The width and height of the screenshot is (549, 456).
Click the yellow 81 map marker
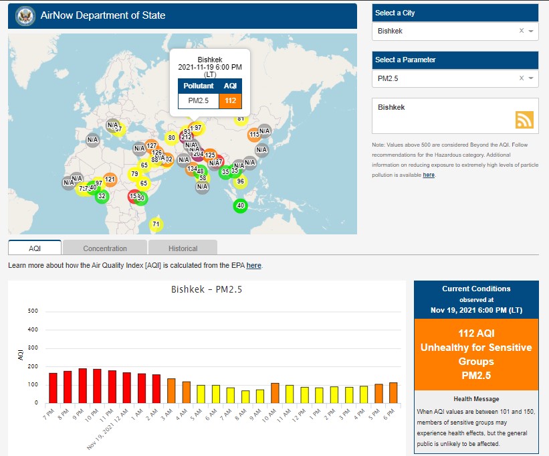(x=241, y=119)
